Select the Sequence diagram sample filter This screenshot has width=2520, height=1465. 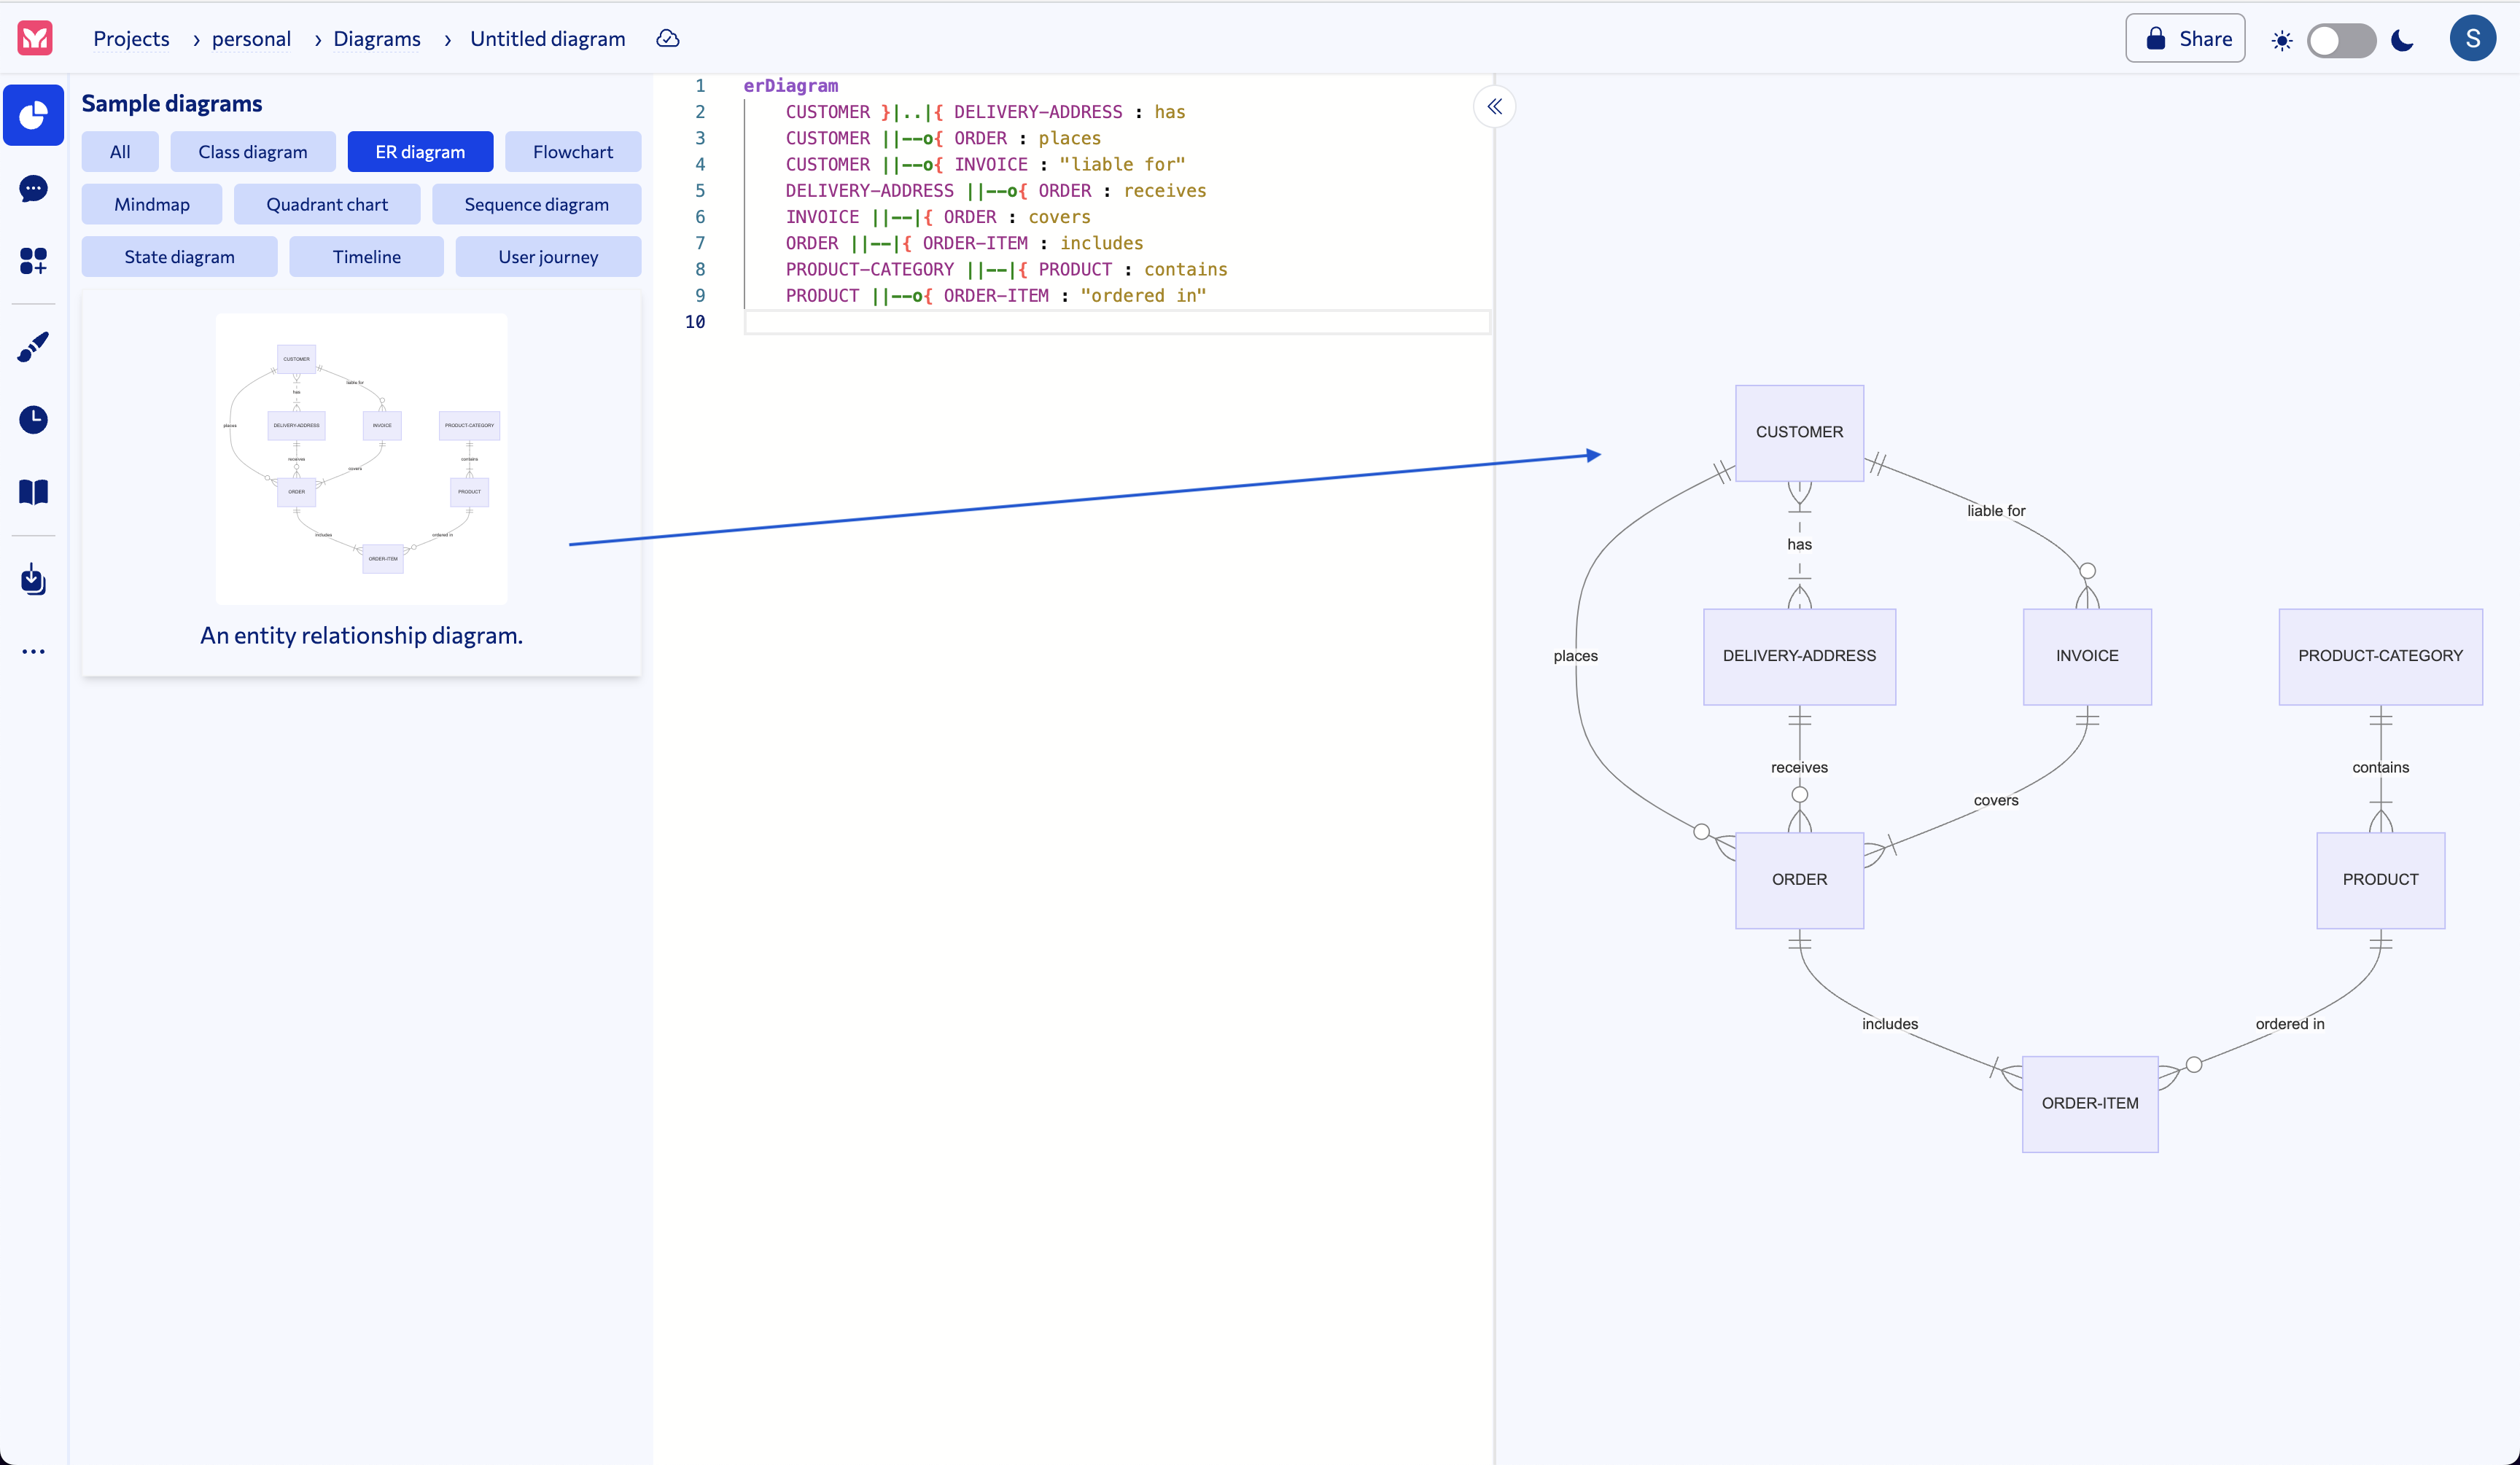[x=536, y=204]
